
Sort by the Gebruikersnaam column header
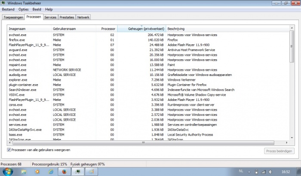point(74,29)
